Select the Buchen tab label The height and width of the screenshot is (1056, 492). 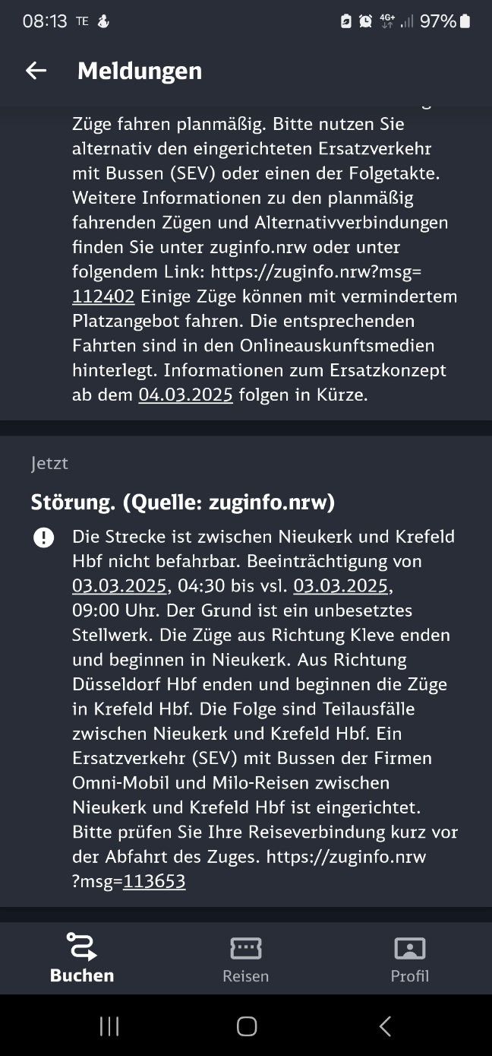pyautogui.click(x=82, y=975)
